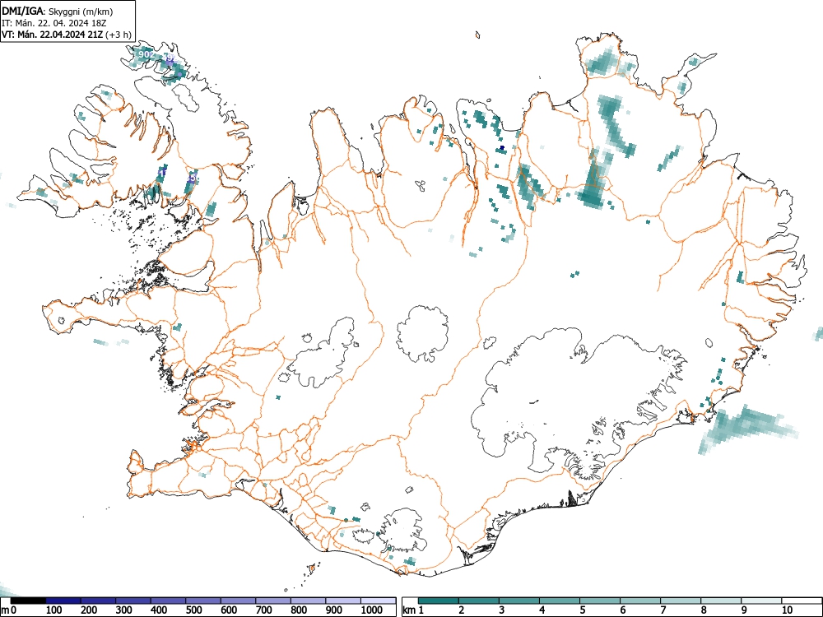Click the 500–600 m legend swatch
823x617 pixels.
pyautogui.click(x=203, y=601)
